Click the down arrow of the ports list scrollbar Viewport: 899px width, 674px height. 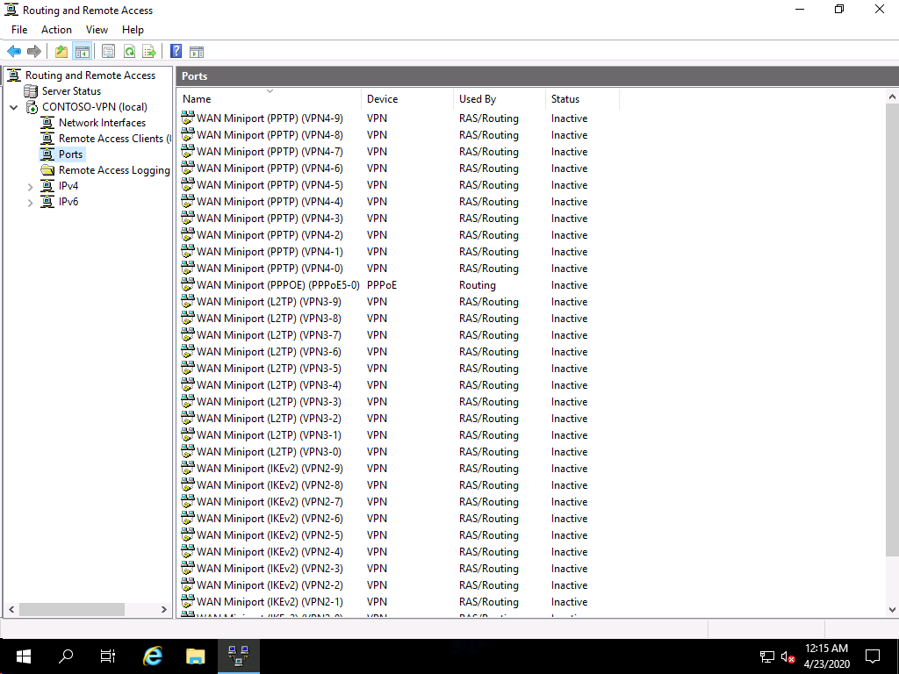pos(892,609)
